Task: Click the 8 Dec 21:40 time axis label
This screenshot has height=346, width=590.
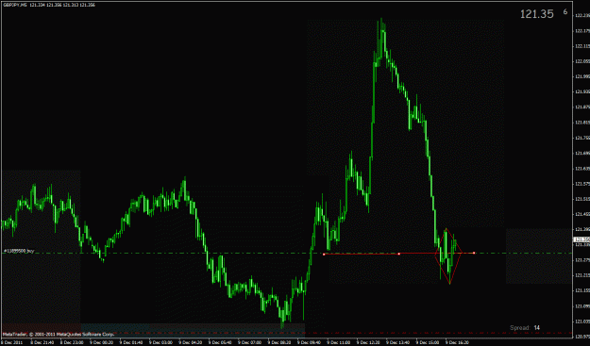Action: [42, 342]
